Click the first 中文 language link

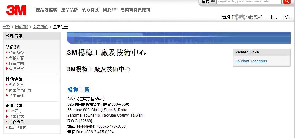coord(273,17)
